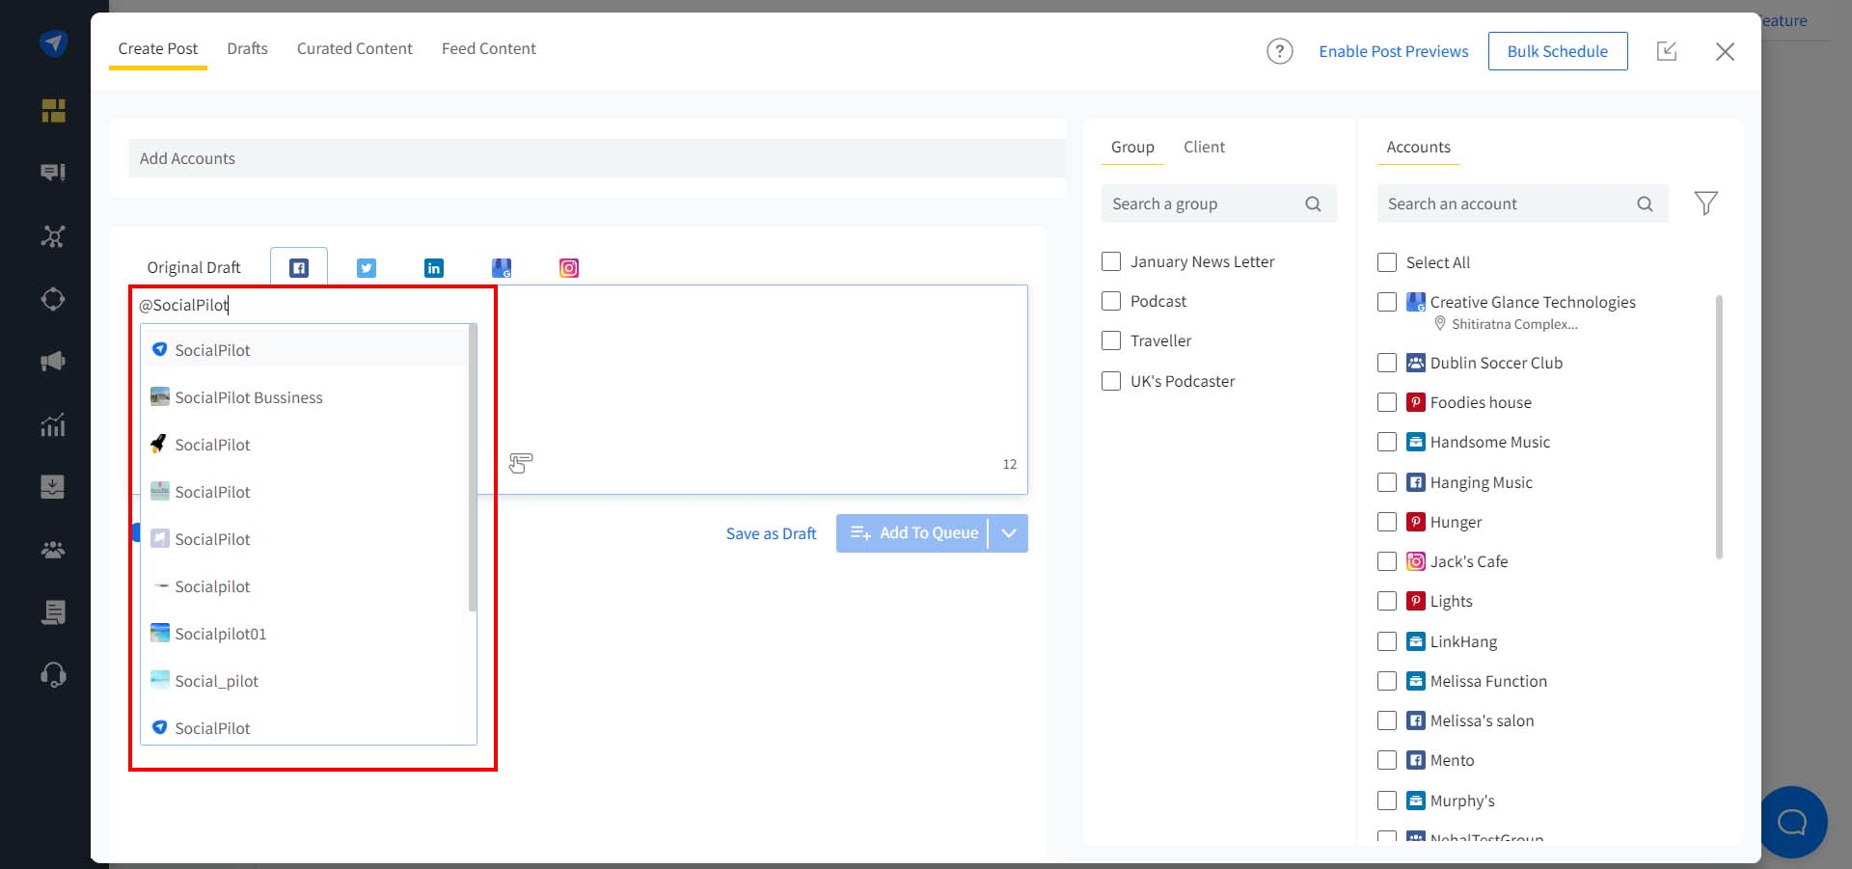Open the analytics chart icon in sidebar
This screenshot has height=869, width=1852.
pos(53,424)
